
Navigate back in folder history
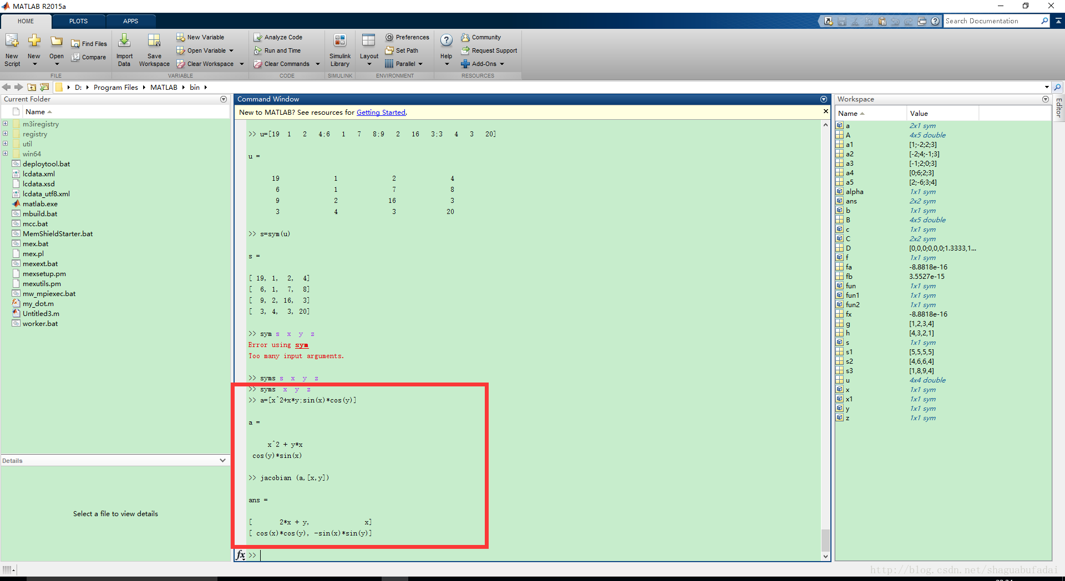pyautogui.click(x=7, y=87)
